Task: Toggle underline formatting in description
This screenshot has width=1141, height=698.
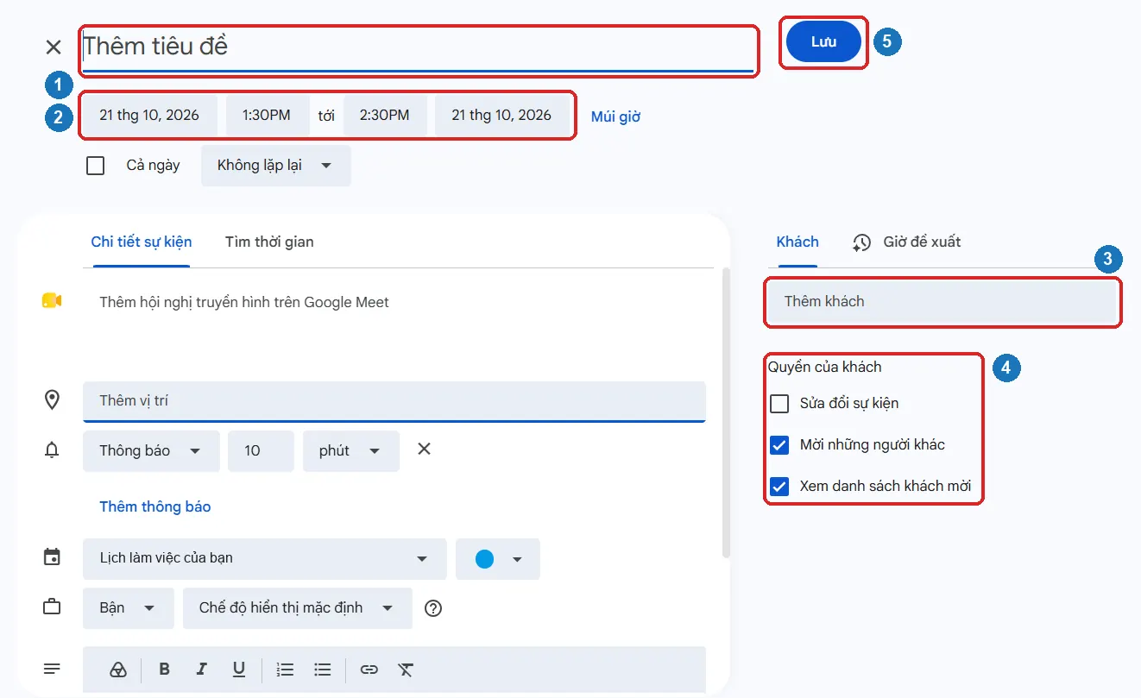Action: click(239, 670)
